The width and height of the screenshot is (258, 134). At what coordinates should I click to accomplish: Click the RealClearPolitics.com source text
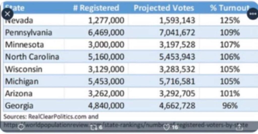tap(57, 117)
